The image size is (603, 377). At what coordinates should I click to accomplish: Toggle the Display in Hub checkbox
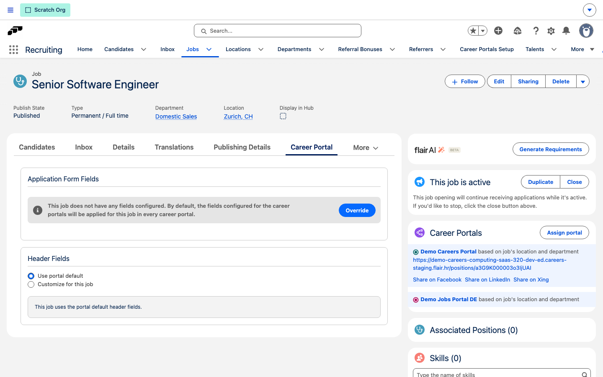[283, 116]
